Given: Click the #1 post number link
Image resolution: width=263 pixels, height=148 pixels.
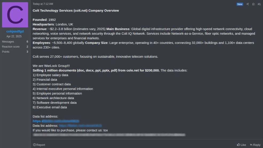Looking at the screenshot, I should 259,4.
